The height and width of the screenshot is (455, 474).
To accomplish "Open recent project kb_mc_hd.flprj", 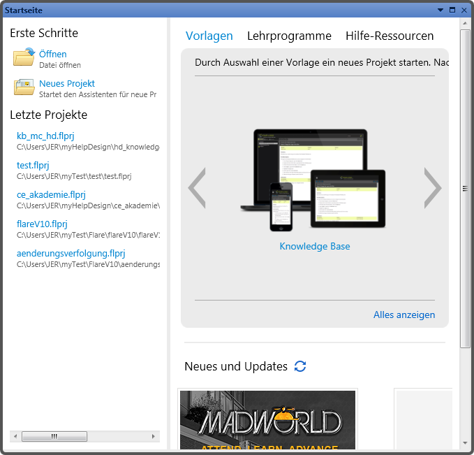I will tap(45, 136).
